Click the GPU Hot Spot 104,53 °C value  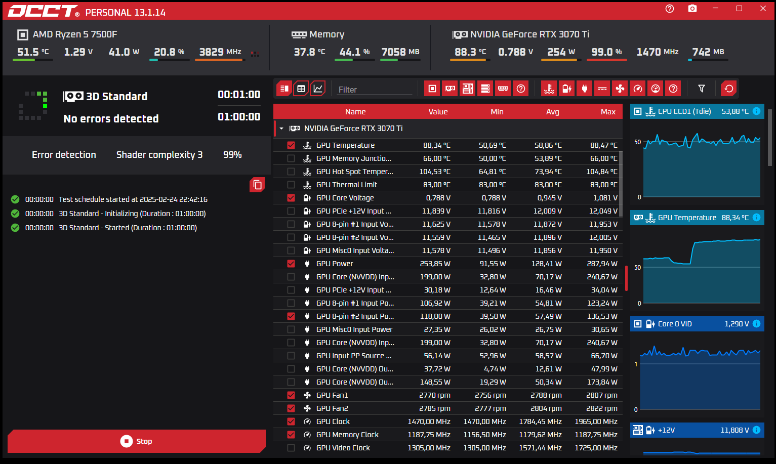click(x=435, y=172)
